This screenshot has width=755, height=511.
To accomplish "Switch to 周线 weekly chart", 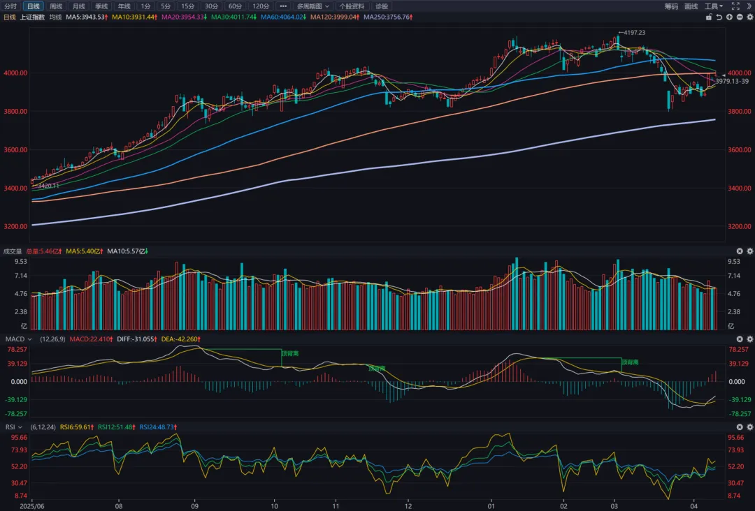I will 56,6.
